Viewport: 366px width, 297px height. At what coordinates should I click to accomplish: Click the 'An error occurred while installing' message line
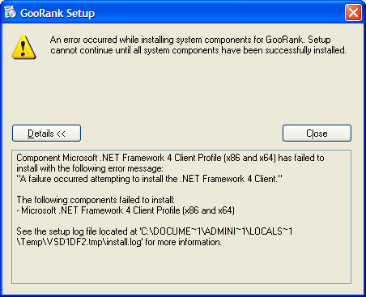[190, 40]
